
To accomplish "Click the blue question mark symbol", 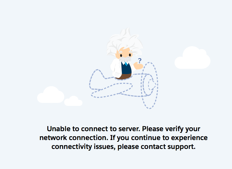I will tap(139, 61).
